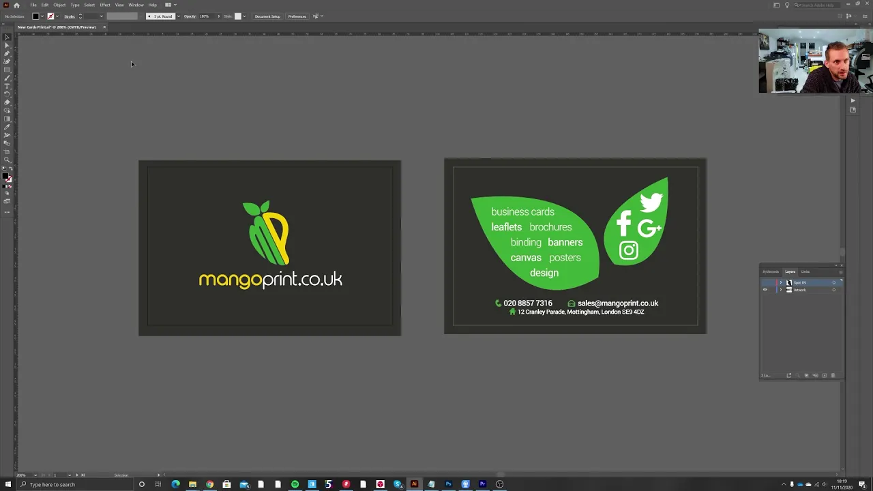873x491 pixels.
Task: Open the stroke weight dropdown
Action: (102, 16)
